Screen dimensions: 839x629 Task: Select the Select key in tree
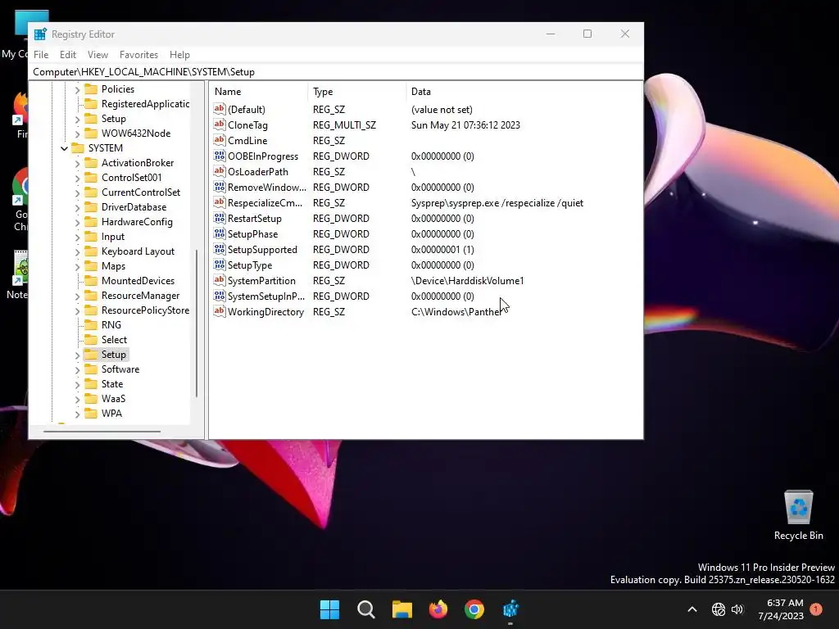pos(114,340)
